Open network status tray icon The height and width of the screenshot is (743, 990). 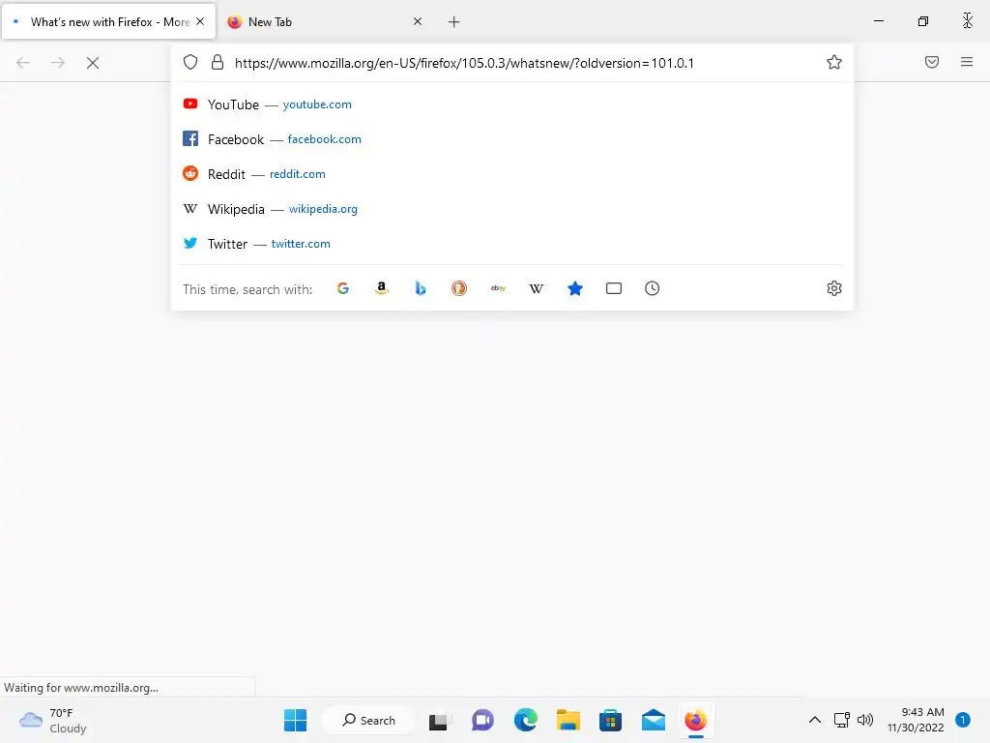pos(842,720)
